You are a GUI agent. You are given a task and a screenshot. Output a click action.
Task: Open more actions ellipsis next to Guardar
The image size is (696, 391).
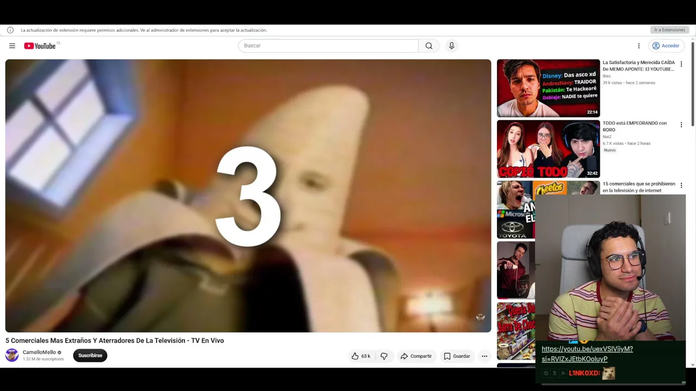click(484, 356)
